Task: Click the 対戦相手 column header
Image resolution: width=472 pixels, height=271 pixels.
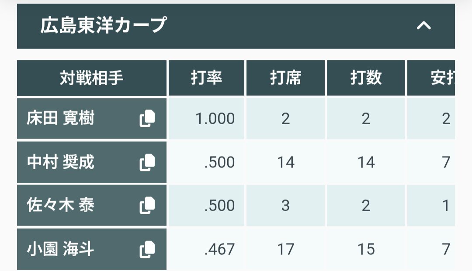Action: [x=92, y=78]
